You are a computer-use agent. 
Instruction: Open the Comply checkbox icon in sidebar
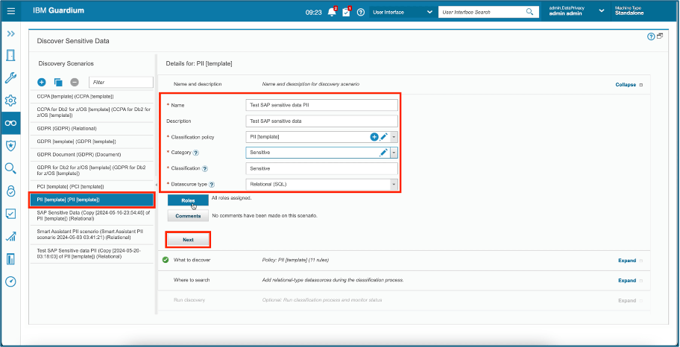[11, 214]
